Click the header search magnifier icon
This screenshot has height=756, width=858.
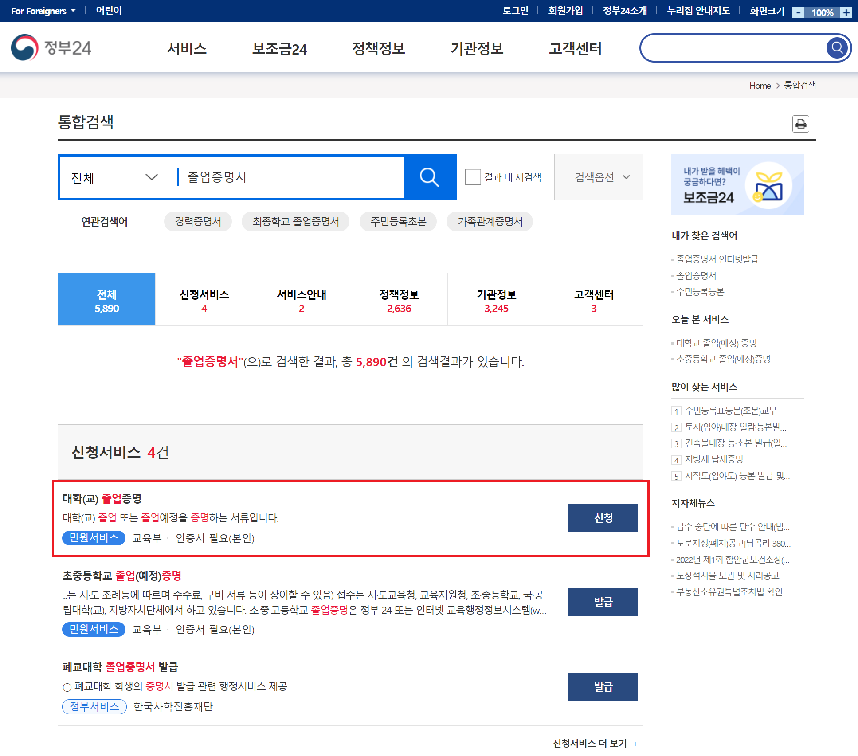coord(837,47)
